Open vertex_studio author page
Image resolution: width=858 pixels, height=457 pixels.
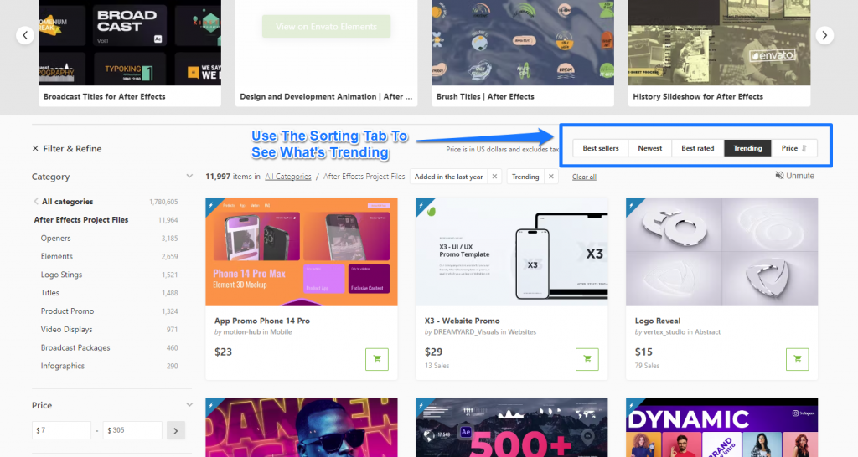click(x=664, y=331)
